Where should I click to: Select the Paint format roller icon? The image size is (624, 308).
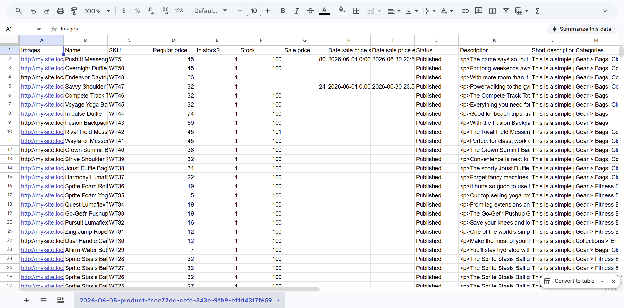pyautogui.click(x=74, y=11)
